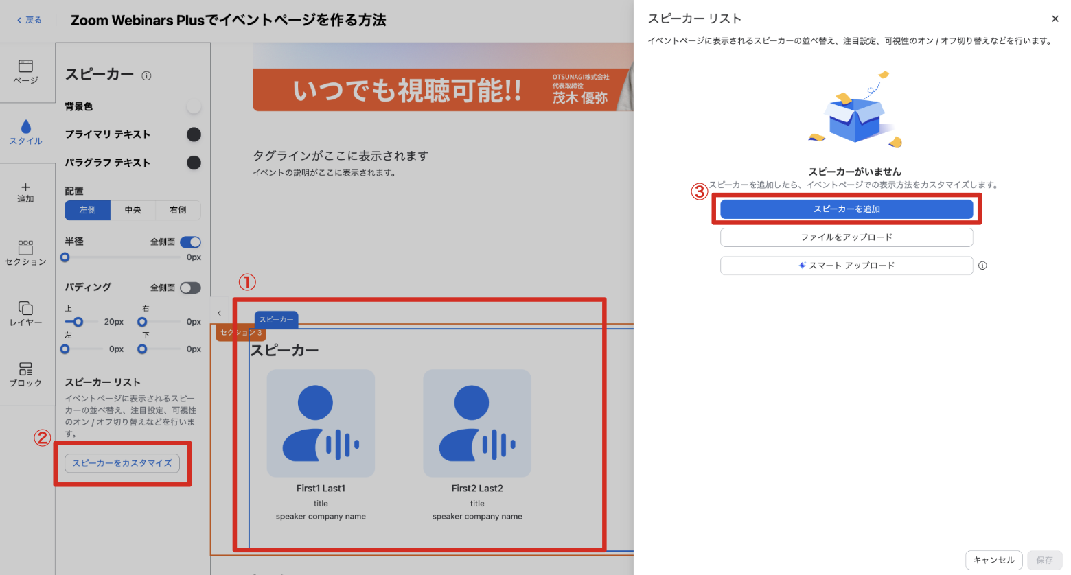Click the First2 Last2 name text
Viewport: 1071px width, 575px height.
coord(477,489)
